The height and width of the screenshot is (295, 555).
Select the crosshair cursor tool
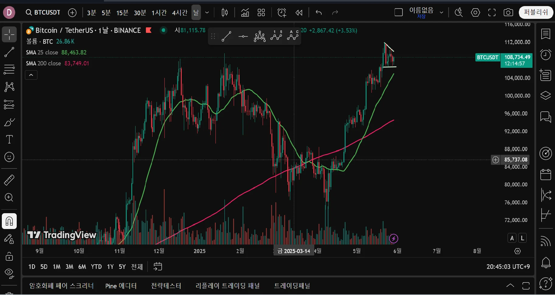[9, 34]
